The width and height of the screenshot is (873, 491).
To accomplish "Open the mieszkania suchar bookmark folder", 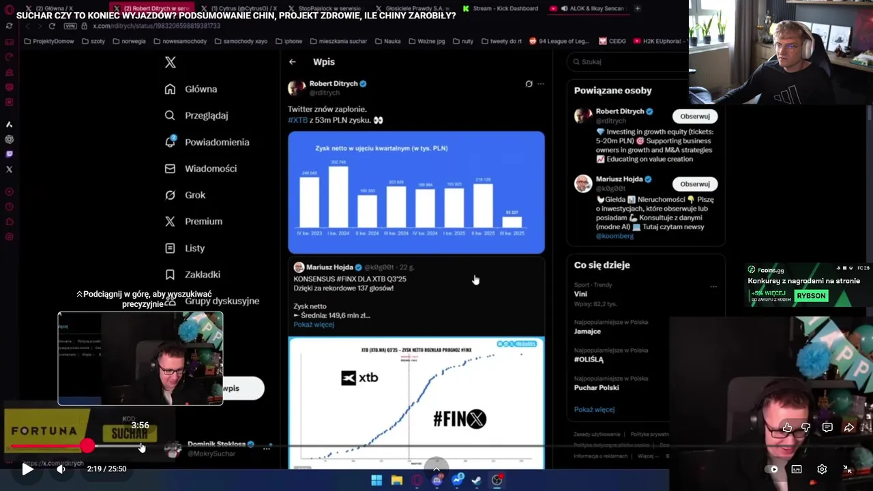I will pos(340,41).
